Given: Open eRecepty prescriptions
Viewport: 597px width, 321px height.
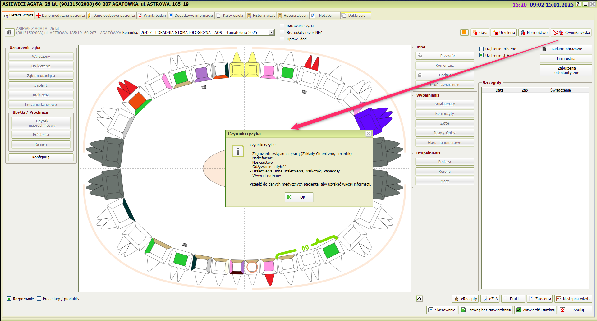Looking at the screenshot, I should (x=465, y=299).
